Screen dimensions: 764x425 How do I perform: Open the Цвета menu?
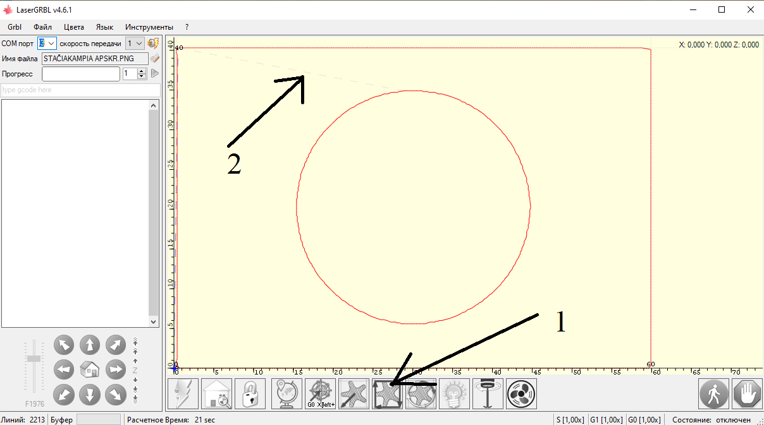[73, 27]
